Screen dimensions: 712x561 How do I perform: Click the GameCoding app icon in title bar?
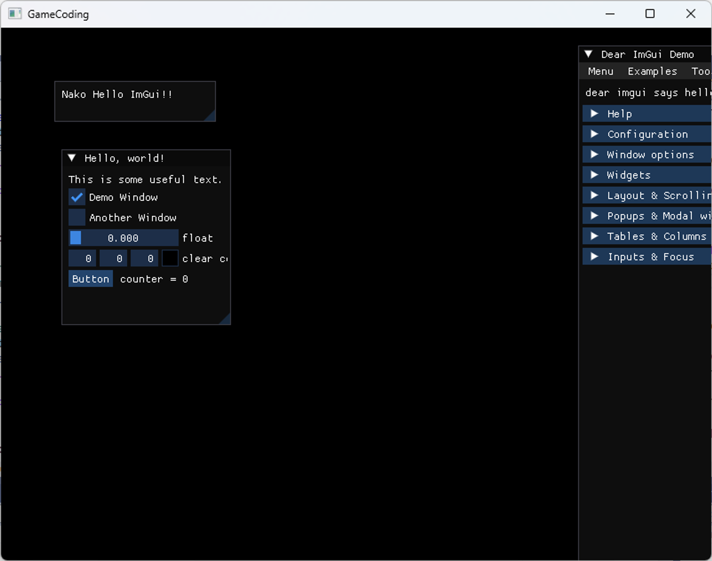click(x=15, y=14)
